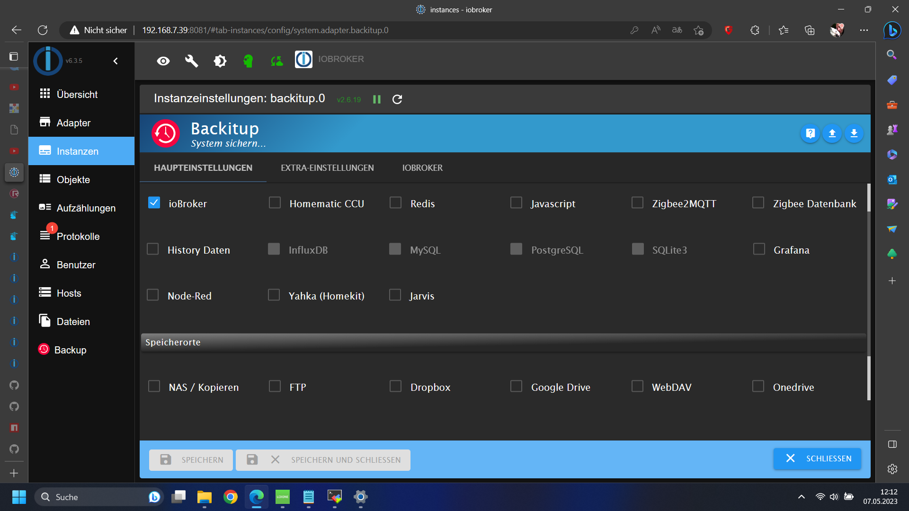909x511 pixels.
Task: Toggle the eye visibility icon in top toolbar
Action: pos(163,61)
